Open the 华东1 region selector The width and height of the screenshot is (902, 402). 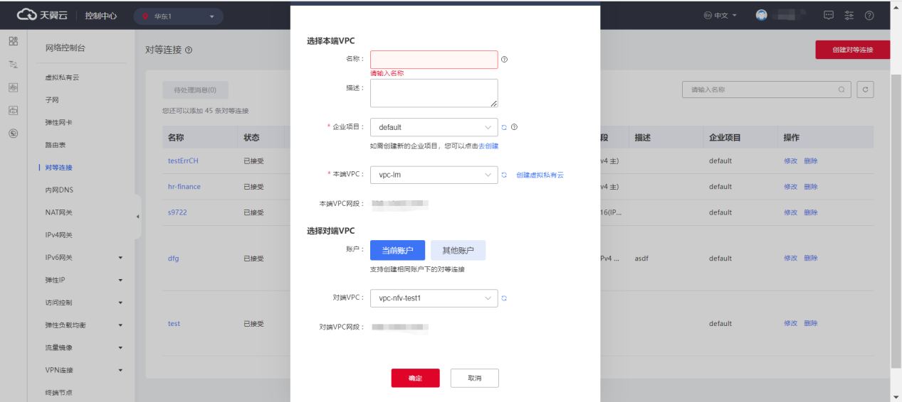pyautogui.click(x=179, y=16)
